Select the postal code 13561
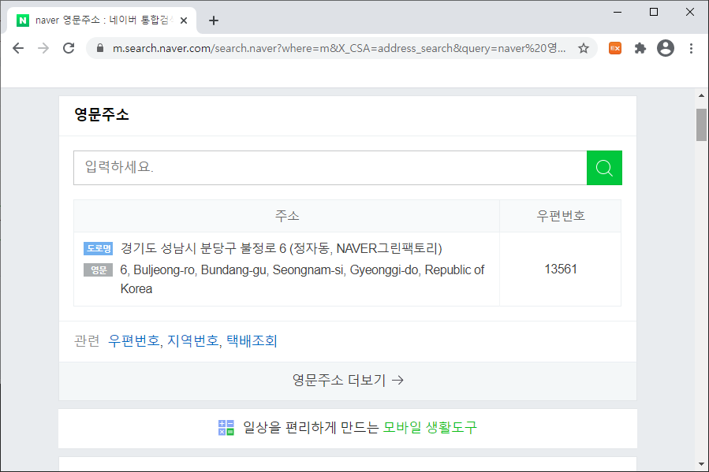The width and height of the screenshot is (709, 472). pos(561,269)
